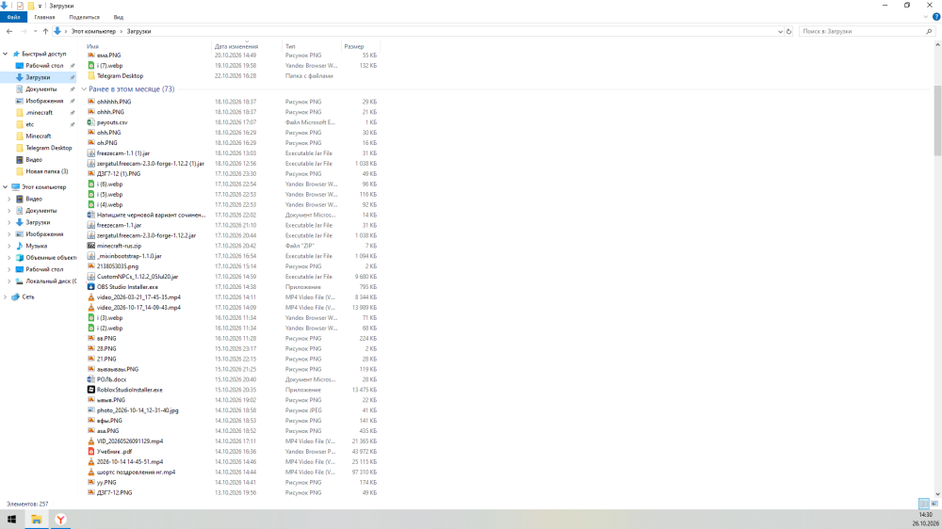Click into the 'Поиск в: Загрузки' search field
942x529 pixels.
(x=862, y=31)
